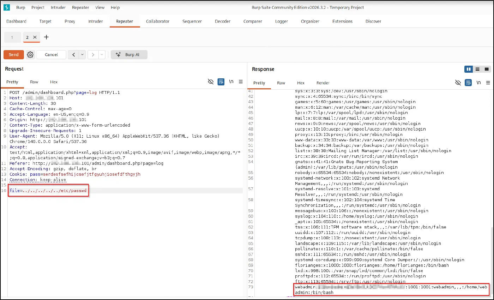Add a new Repeater tab with plus icon
This screenshot has width=494, height=300.
(x=46, y=37)
